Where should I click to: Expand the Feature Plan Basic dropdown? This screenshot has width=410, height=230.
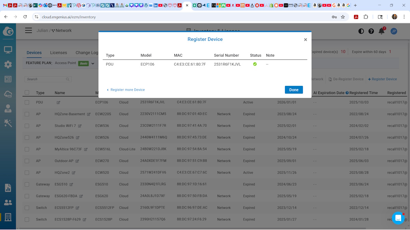point(93,63)
